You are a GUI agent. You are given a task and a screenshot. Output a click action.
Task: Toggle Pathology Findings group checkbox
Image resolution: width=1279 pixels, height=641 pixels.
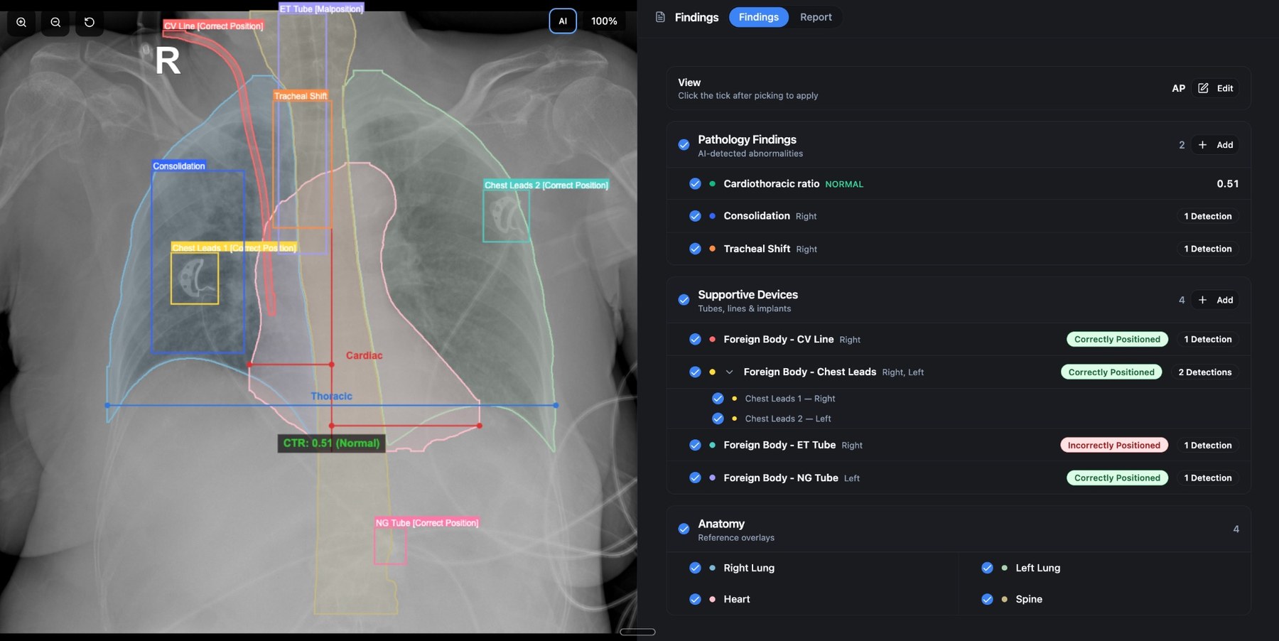[x=684, y=145]
